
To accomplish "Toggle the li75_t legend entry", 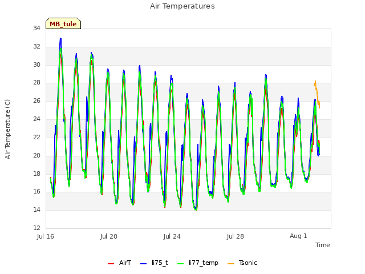I will pos(154,263).
